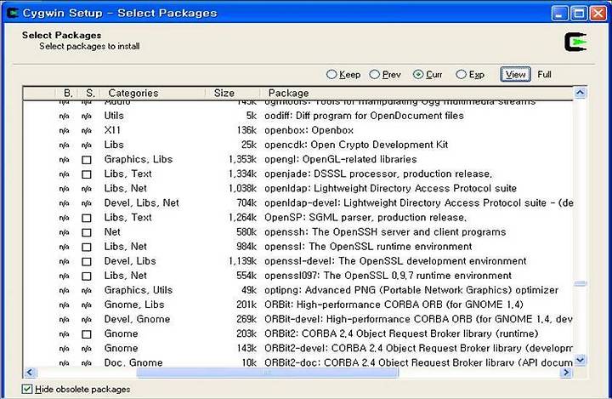Click the scroll up arrow of package list
Viewport: 612px width, 399px height.
(x=580, y=93)
